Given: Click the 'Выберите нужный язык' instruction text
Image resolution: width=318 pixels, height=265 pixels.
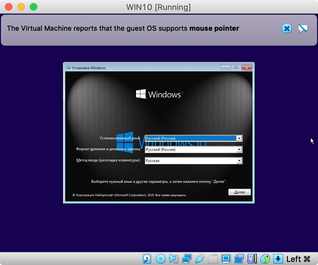Looking at the screenshot, I should (159, 182).
